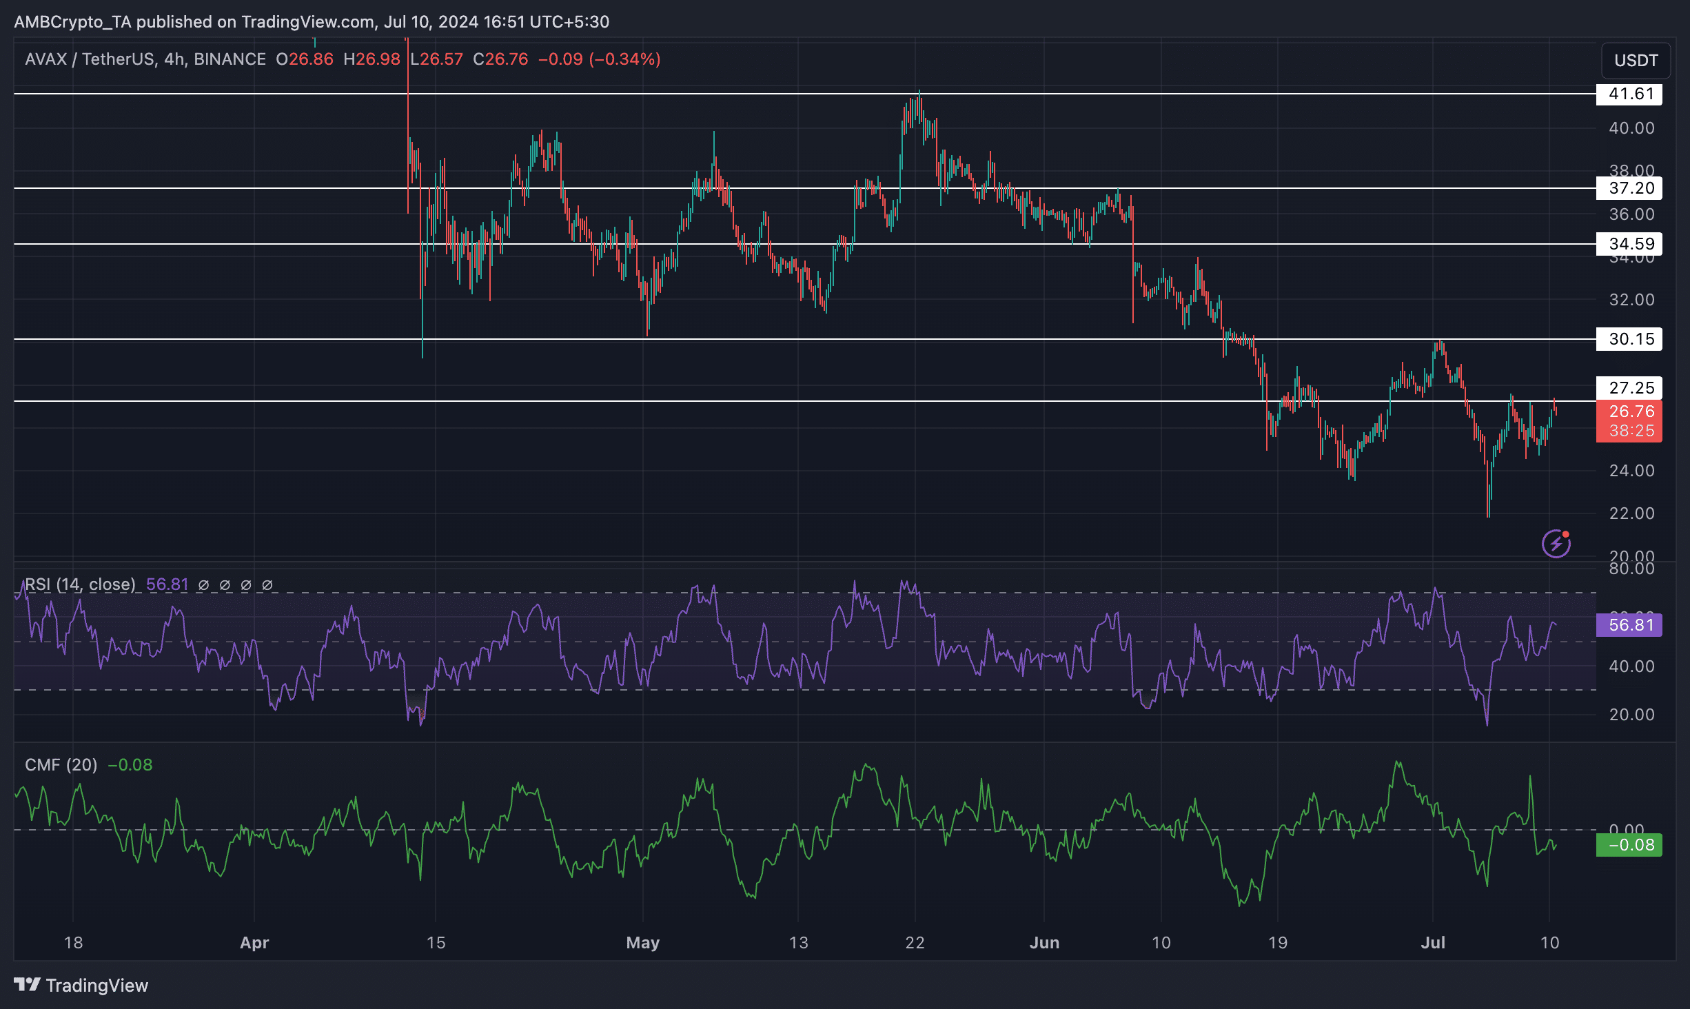Click the RSI 20.00 axis label
Viewport: 1690px width, 1009px height.
click(x=1631, y=715)
